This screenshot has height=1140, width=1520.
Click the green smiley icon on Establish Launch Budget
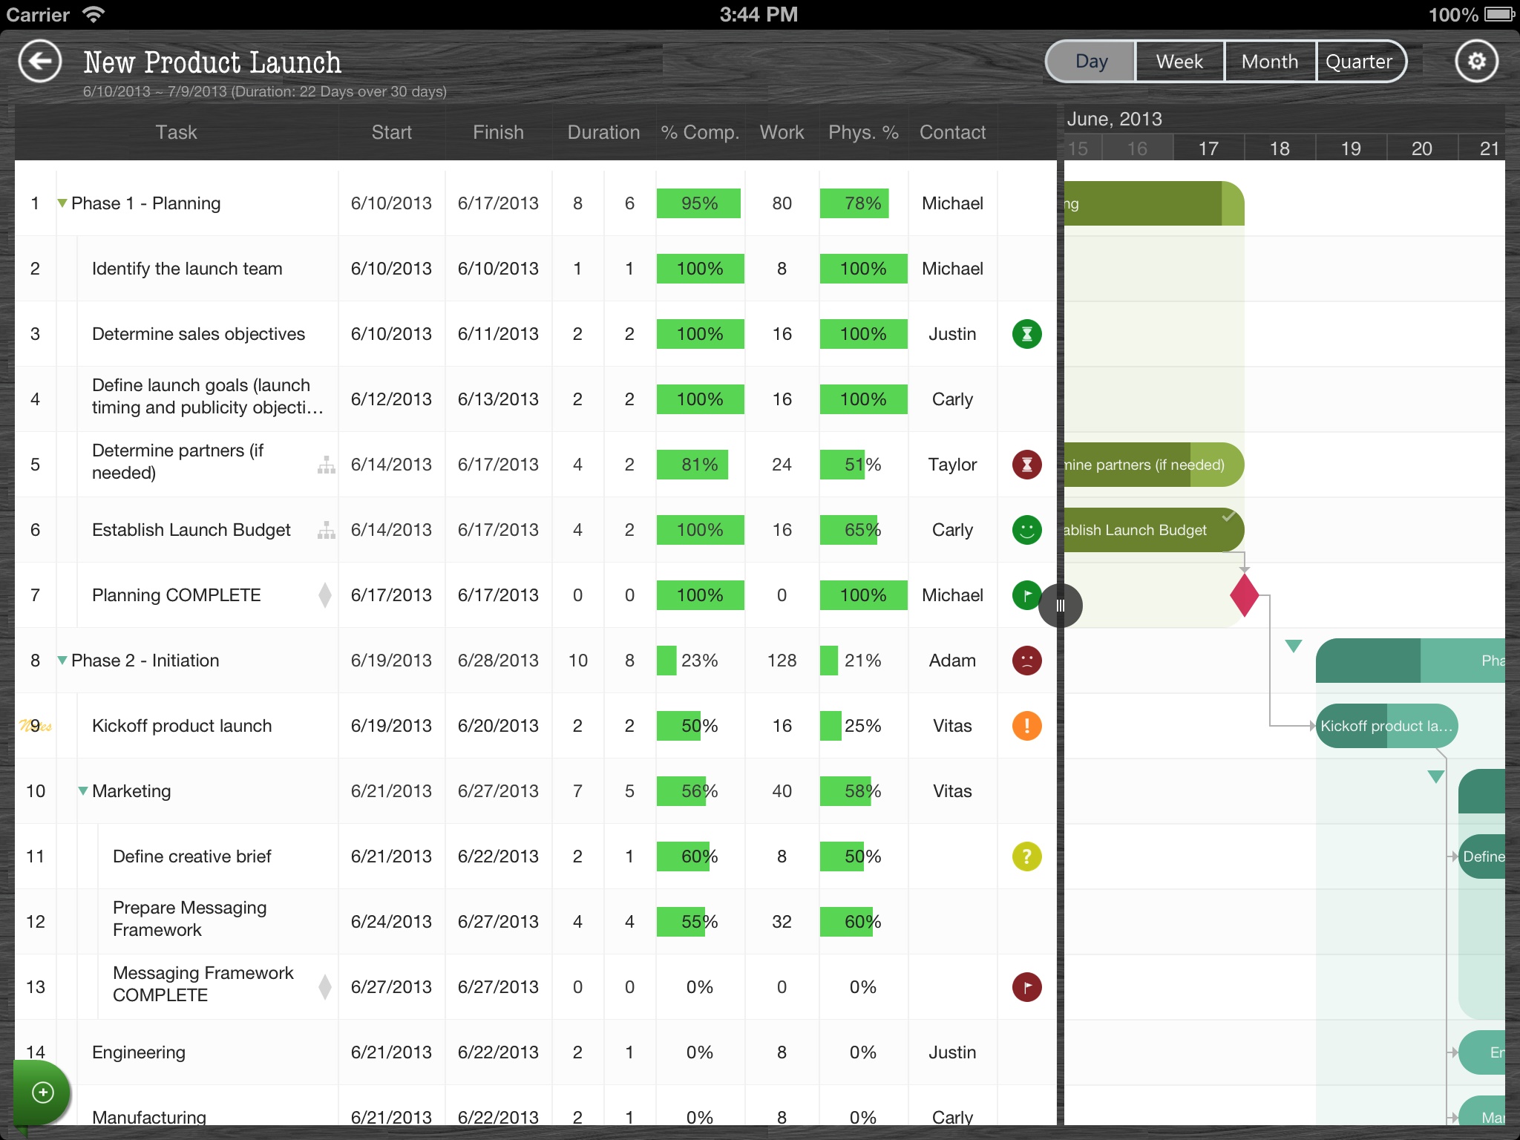[x=1026, y=530]
